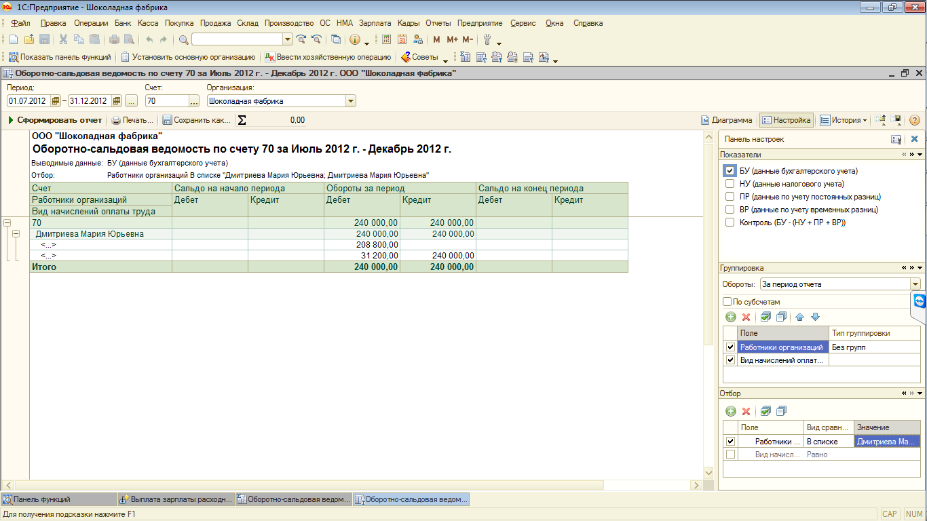Click the Open file folder icon
927x521 pixels.
[29, 39]
